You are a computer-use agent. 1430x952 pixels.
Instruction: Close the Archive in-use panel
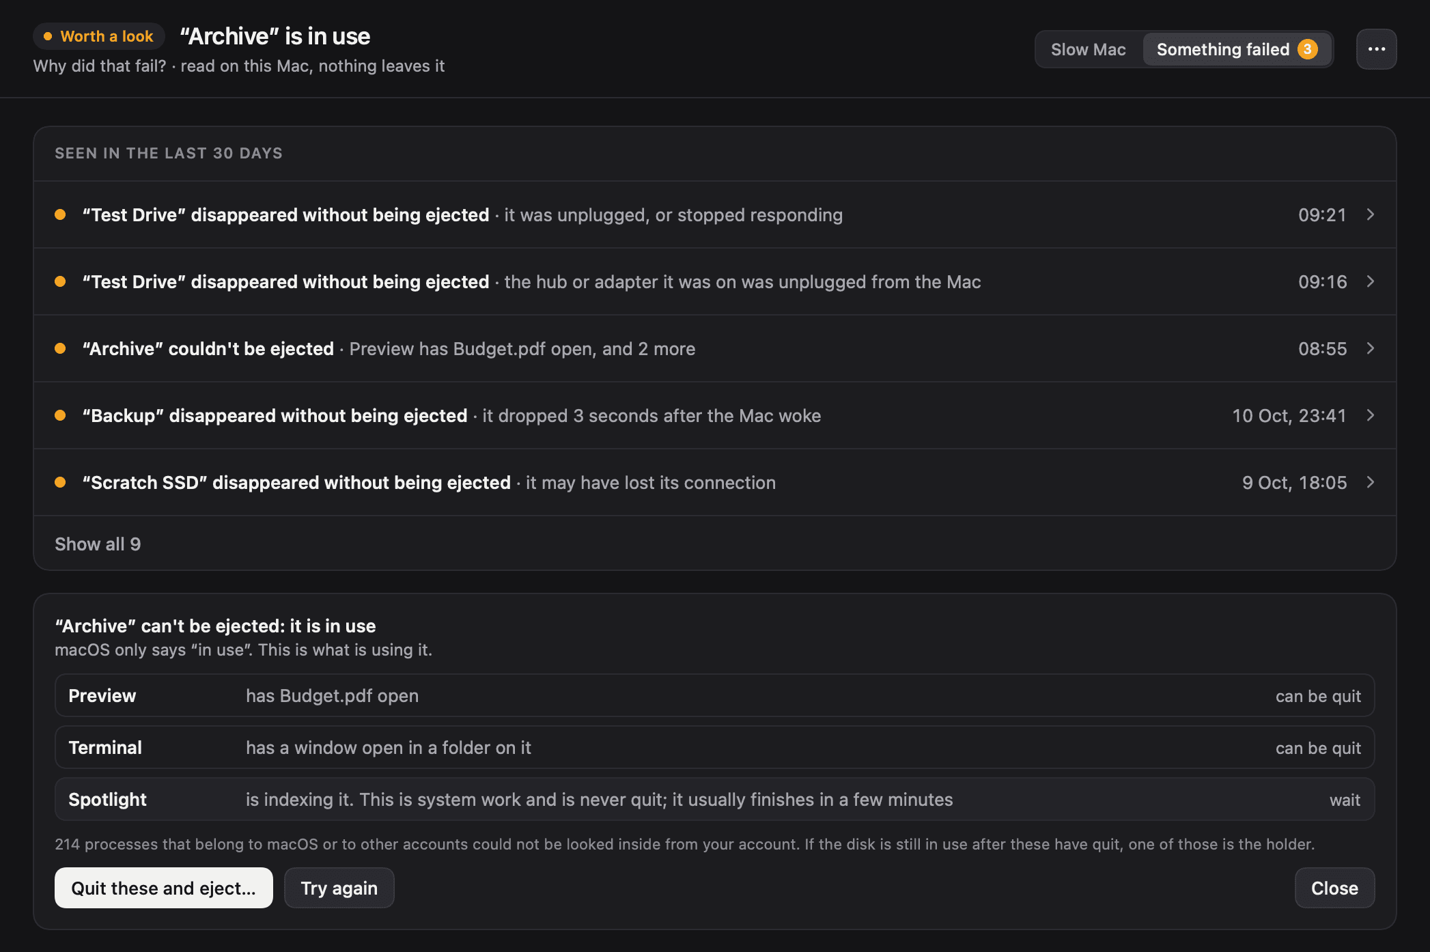coord(1334,888)
